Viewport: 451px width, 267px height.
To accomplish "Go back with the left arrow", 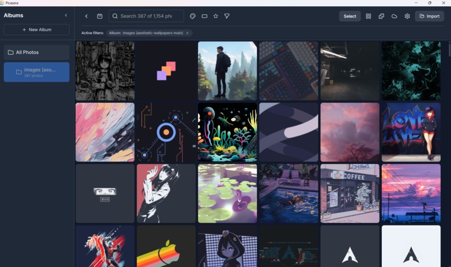I will [86, 16].
